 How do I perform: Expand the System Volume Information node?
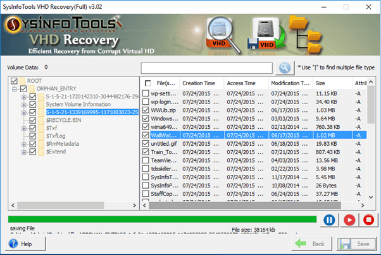click(x=24, y=105)
